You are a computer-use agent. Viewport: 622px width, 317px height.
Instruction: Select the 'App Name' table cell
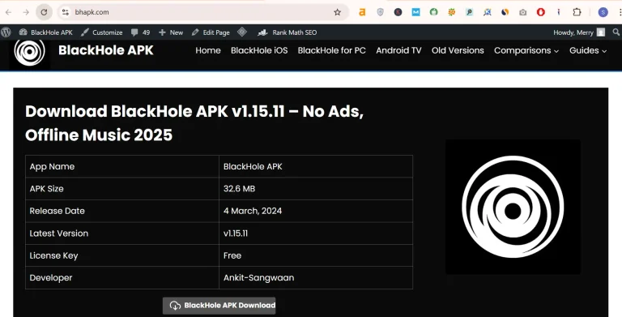tap(122, 166)
